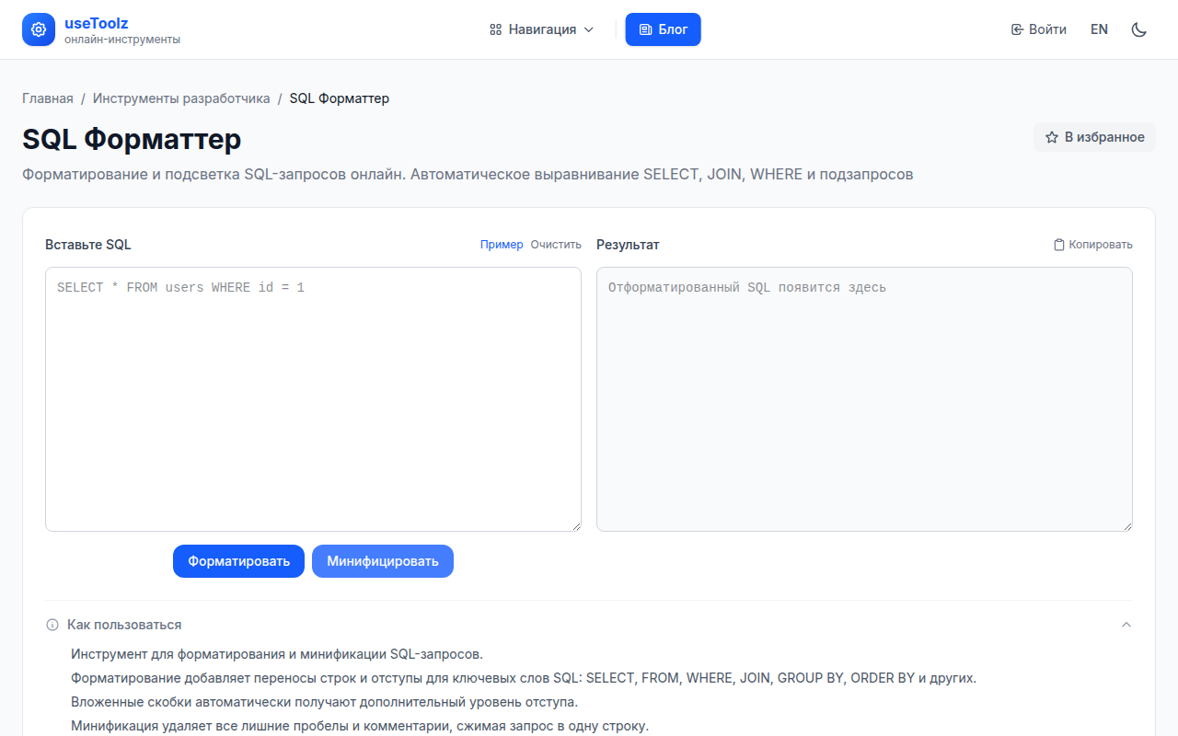Click into the Вставьте SQL input textarea

click(x=313, y=399)
